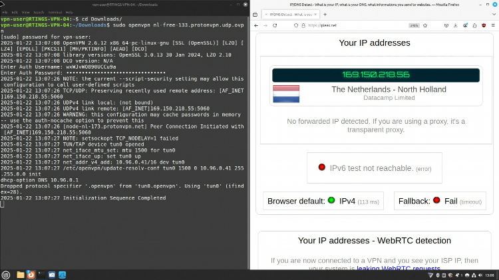Open the Terminal taskbar icon
This screenshot has height=280, width=499.
coord(41,275)
